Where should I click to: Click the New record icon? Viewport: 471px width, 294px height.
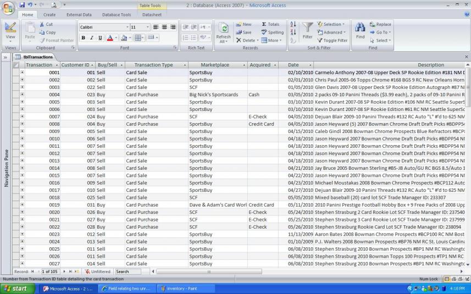tap(239, 24)
